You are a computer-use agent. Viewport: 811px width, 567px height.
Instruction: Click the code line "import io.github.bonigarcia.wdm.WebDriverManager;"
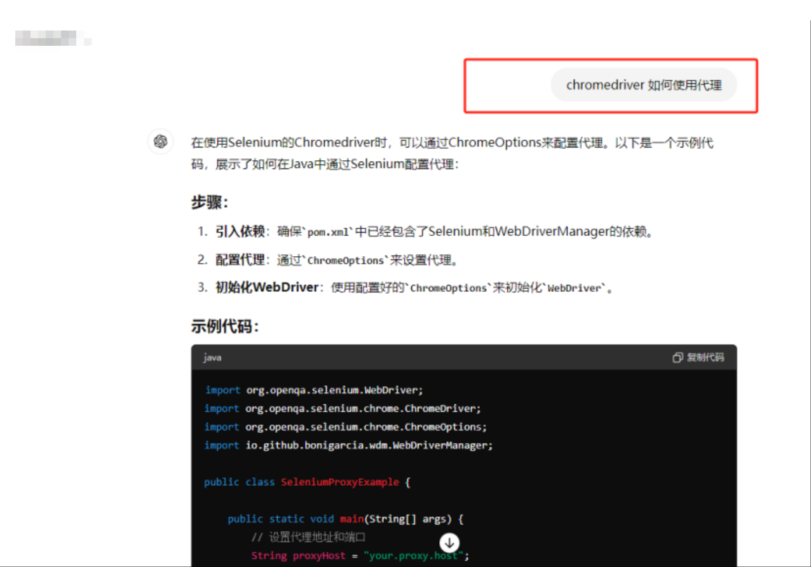[x=349, y=445]
